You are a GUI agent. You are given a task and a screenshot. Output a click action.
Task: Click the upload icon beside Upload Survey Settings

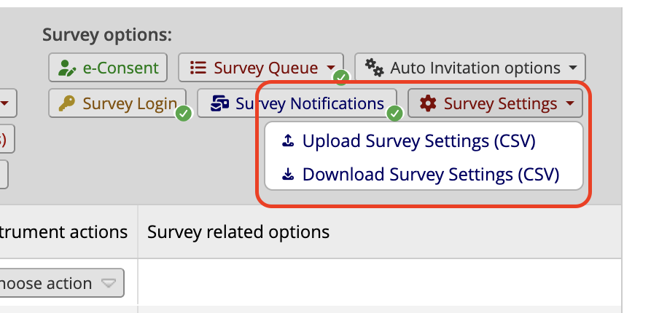[288, 141]
